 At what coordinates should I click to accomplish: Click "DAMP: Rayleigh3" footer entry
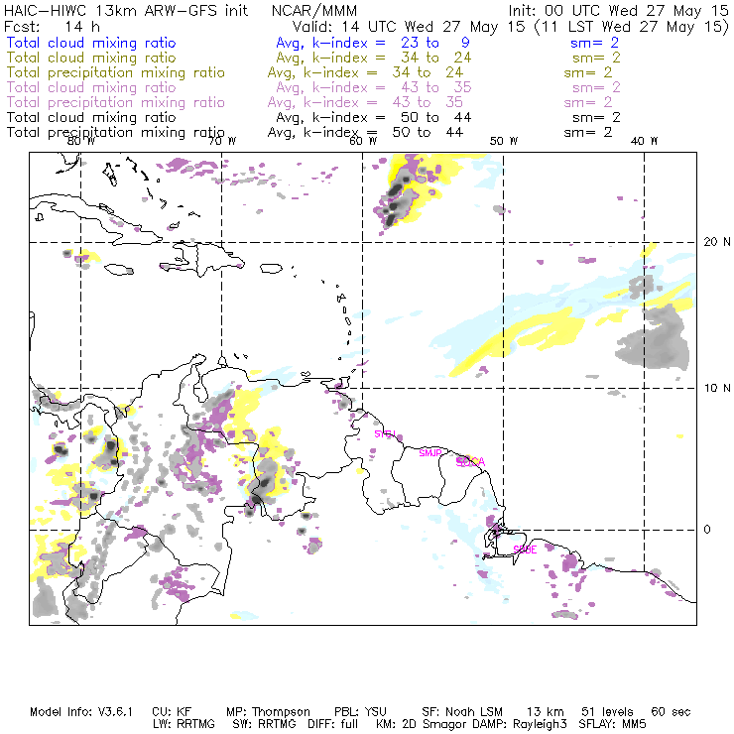pos(519,725)
